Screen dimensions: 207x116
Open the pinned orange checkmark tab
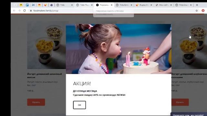[45, 5]
